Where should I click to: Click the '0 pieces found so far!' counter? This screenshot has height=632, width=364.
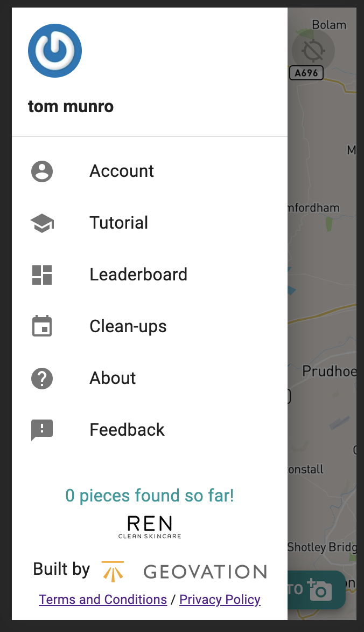[150, 496]
